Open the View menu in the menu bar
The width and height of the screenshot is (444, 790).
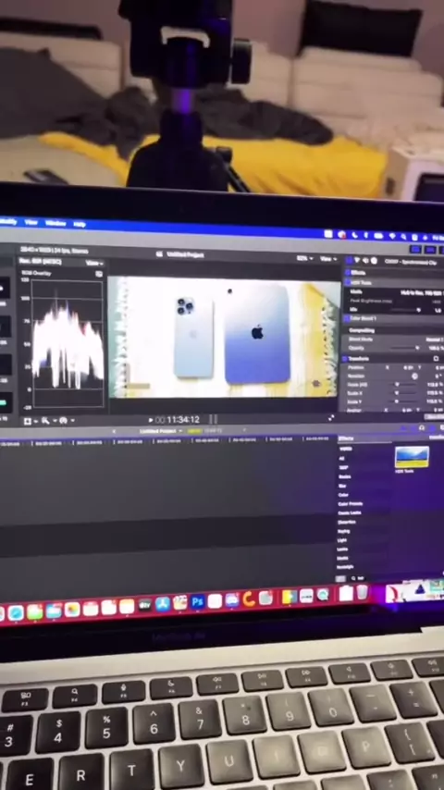click(31, 222)
